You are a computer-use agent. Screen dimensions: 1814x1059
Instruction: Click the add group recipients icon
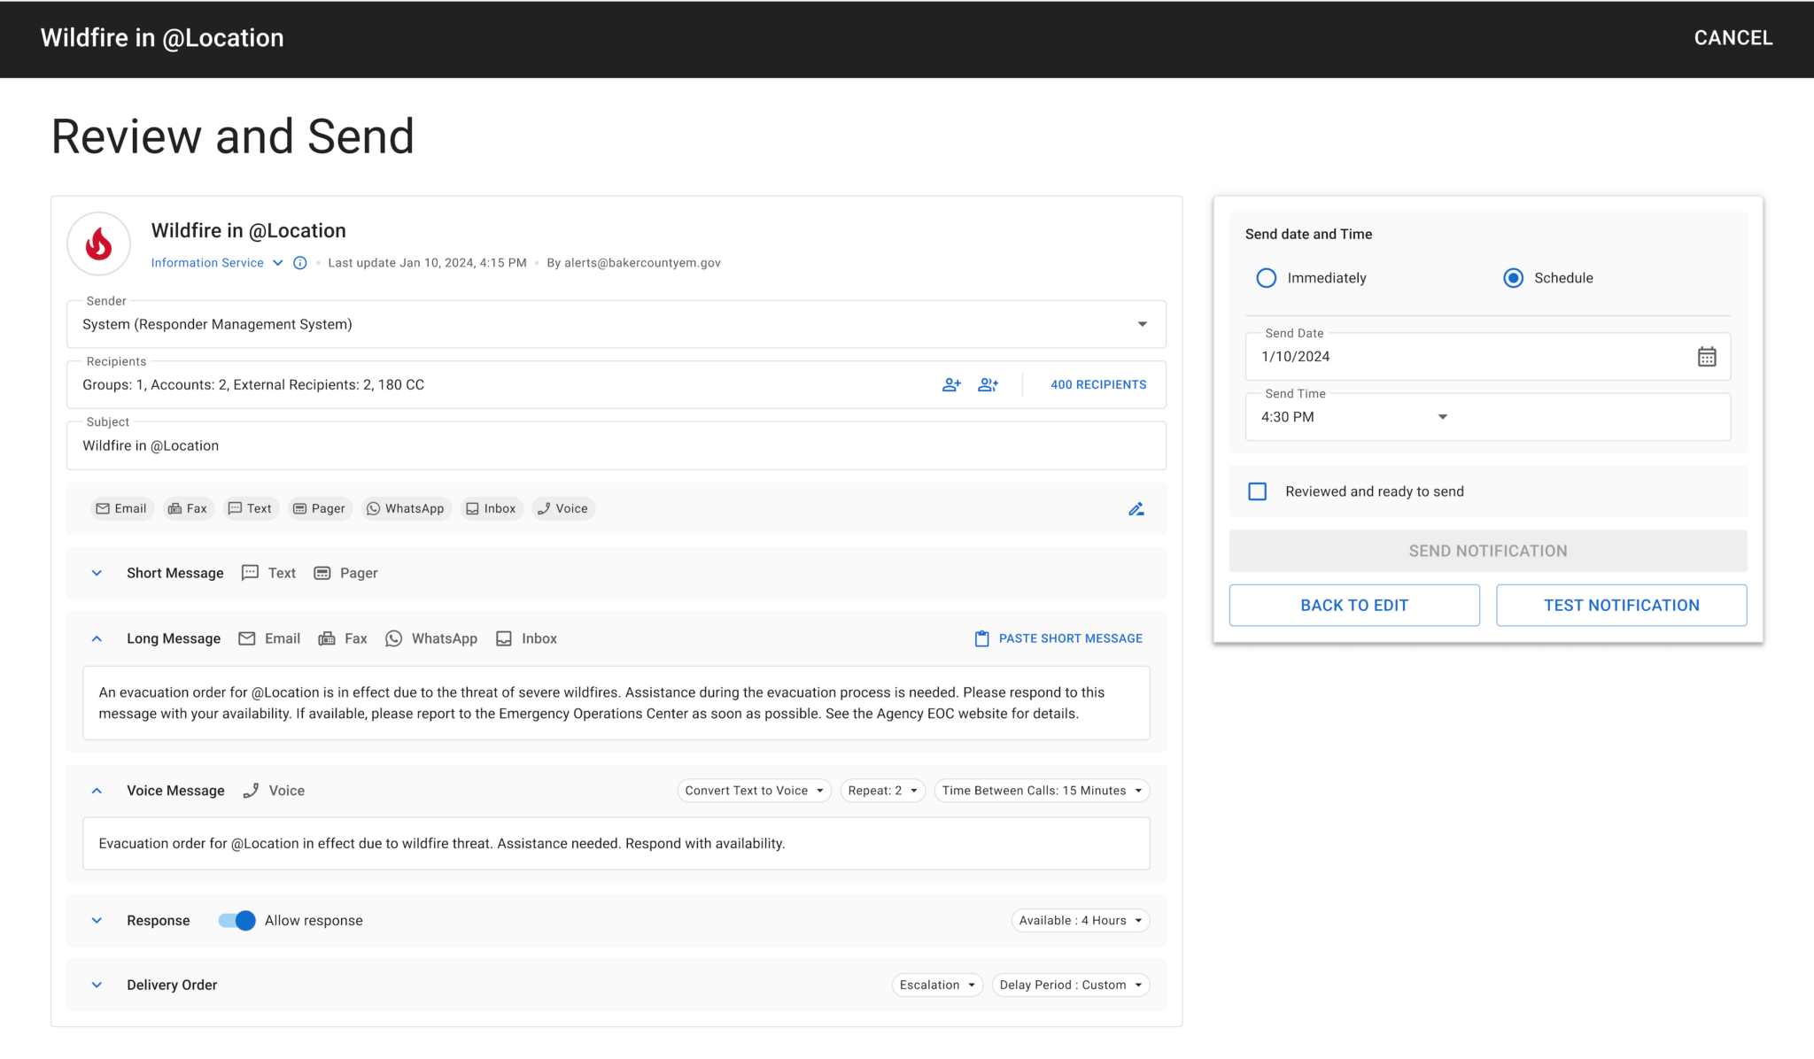click(x=988, y=385)
